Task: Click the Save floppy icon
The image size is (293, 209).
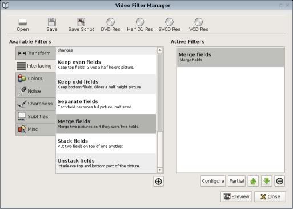Action: (x=52, y=22)
